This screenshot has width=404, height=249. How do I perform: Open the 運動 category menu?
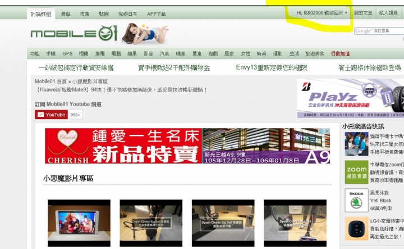coord(278,53)
